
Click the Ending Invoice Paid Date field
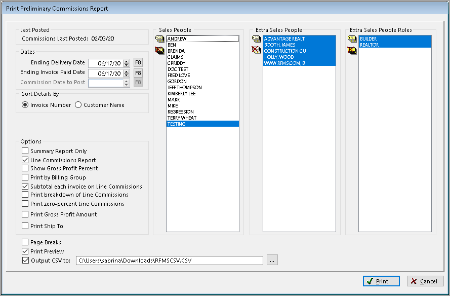point(106,73)
